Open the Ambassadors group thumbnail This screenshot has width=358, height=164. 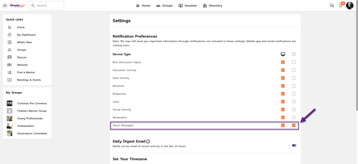(9, 126)
